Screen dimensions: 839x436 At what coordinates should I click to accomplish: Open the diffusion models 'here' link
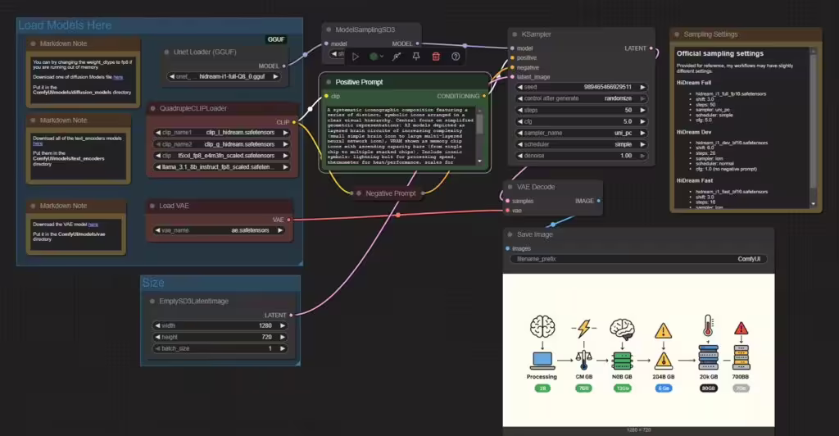(118, 77)
